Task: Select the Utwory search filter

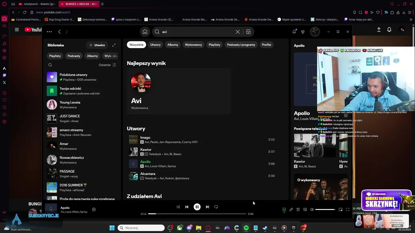Action: 155,45
